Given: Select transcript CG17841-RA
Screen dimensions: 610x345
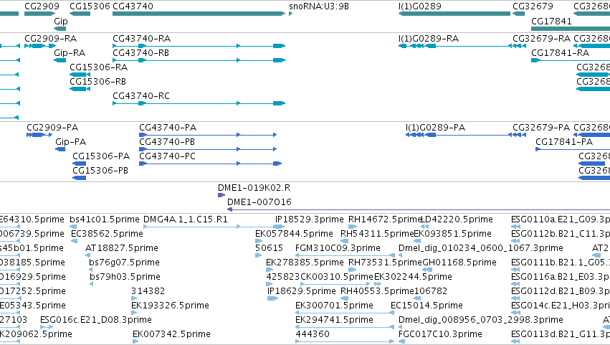Looking at the screenshot, I should pos(571,60).
